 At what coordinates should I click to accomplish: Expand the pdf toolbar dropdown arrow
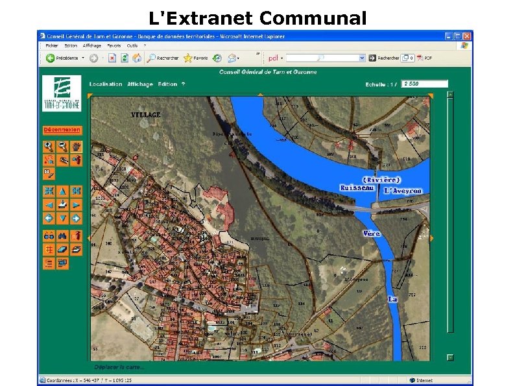point(281,58)
